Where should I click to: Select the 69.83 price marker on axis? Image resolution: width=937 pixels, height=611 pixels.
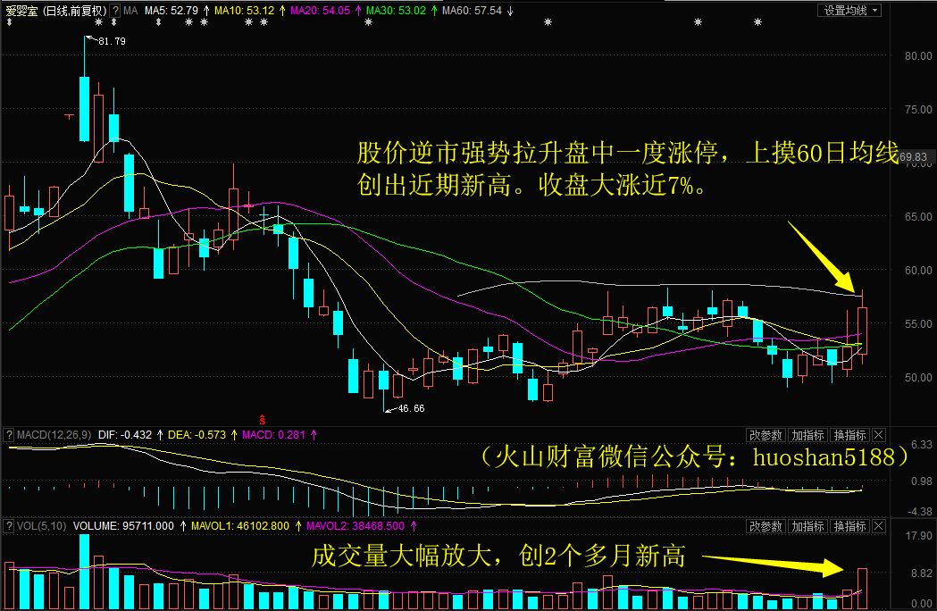point(917,157)
